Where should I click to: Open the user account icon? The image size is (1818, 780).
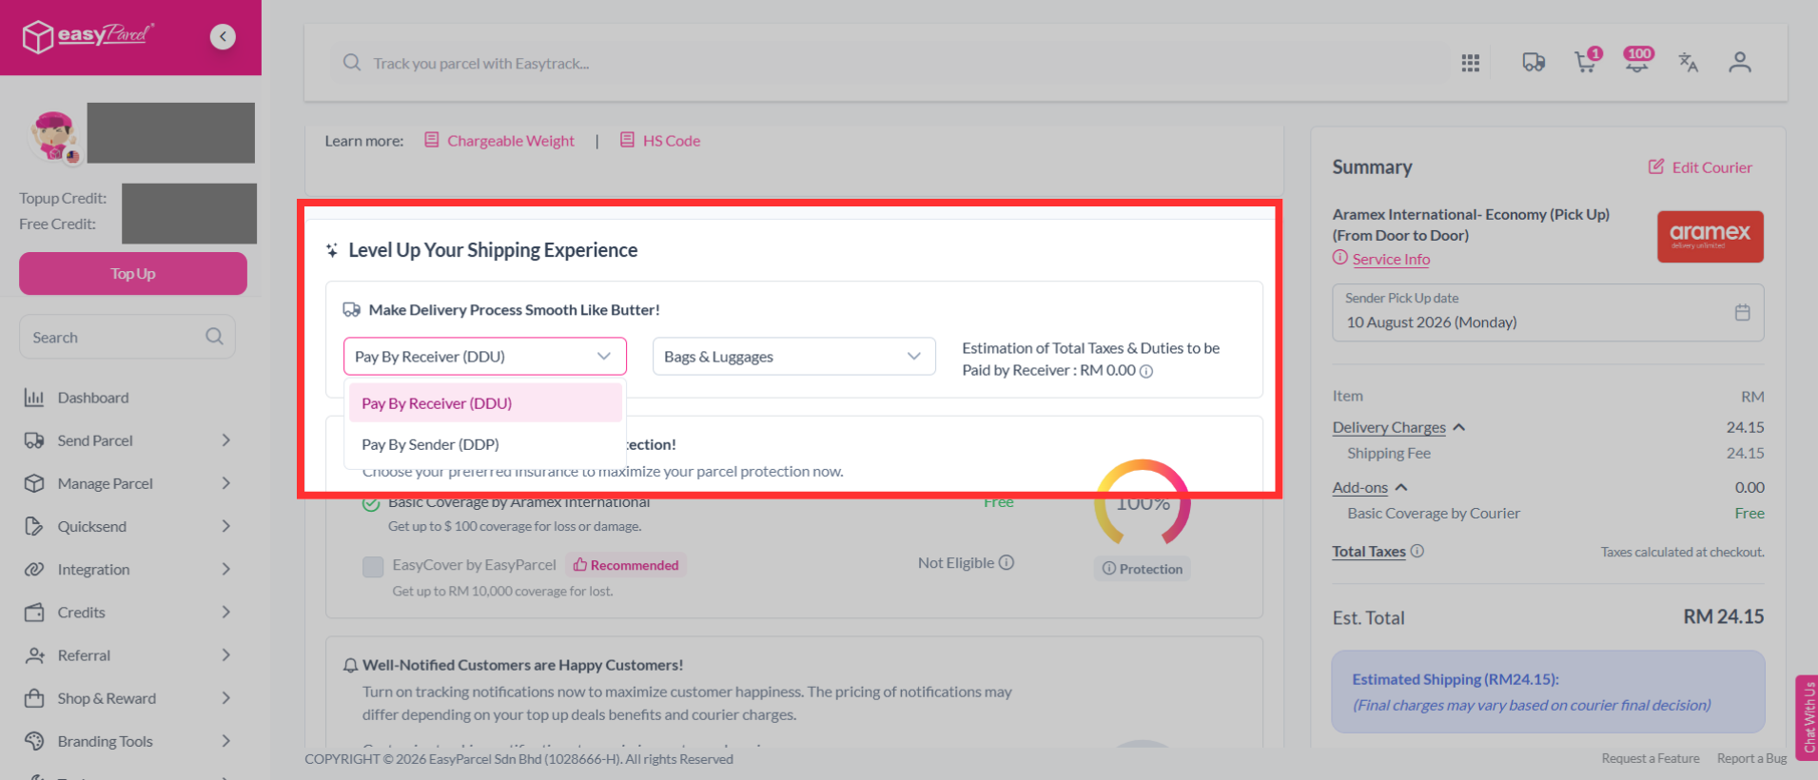coord(1740,63)
